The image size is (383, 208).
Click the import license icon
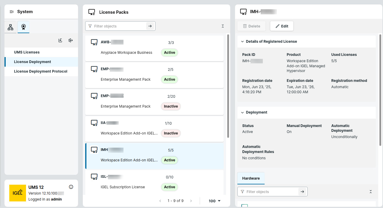click(x=60, y=40)
